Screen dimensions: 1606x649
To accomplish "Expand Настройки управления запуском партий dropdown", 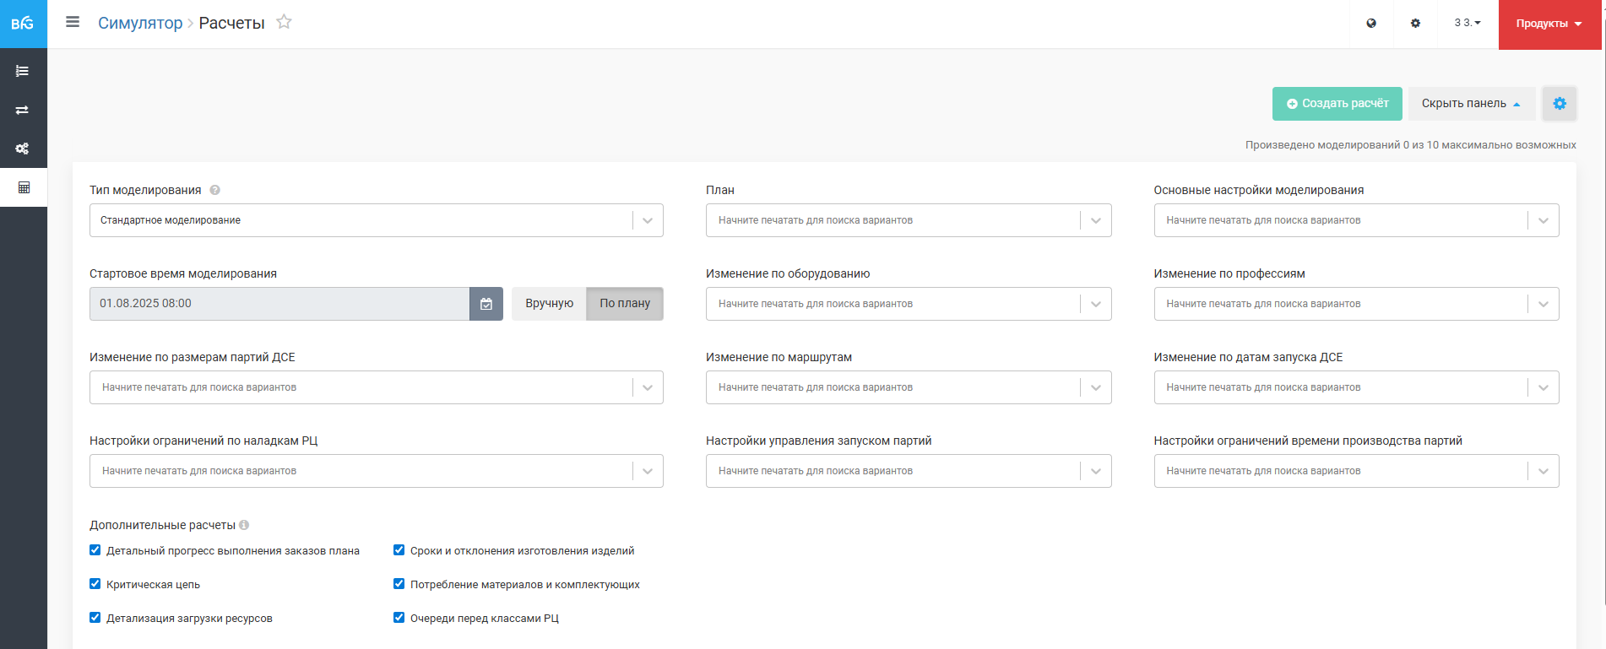I will [909, 471].
